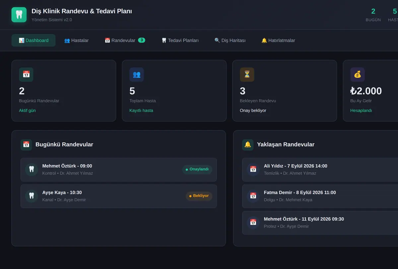Switch to the Hastalar tab
The height and width of the screenshot is (269, 398).
coord(76,40)
